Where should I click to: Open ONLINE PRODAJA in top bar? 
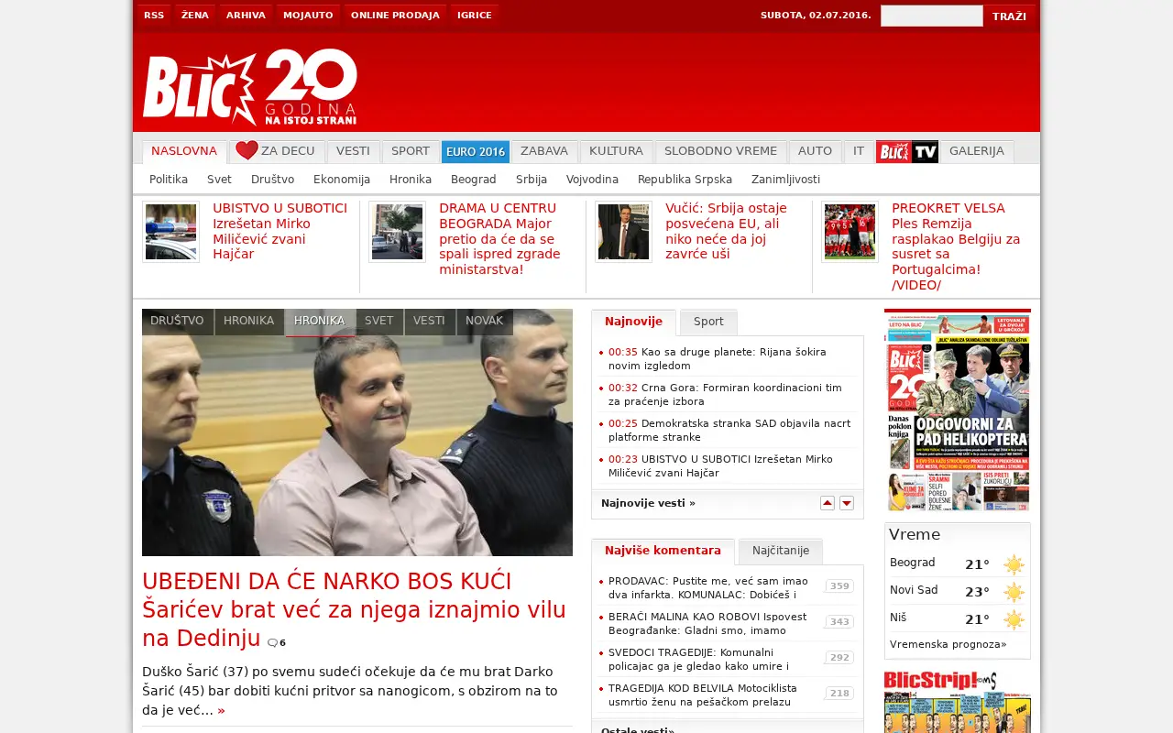pos(395,16)
